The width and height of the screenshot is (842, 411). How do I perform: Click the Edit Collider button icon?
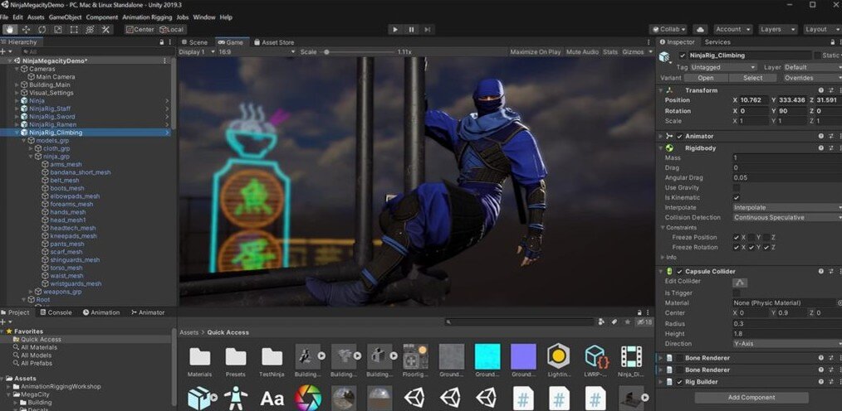(x=740, y=283)
